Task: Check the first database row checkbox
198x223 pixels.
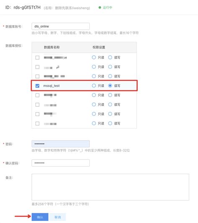Action: pyautogui.click(x=37, y=58)
